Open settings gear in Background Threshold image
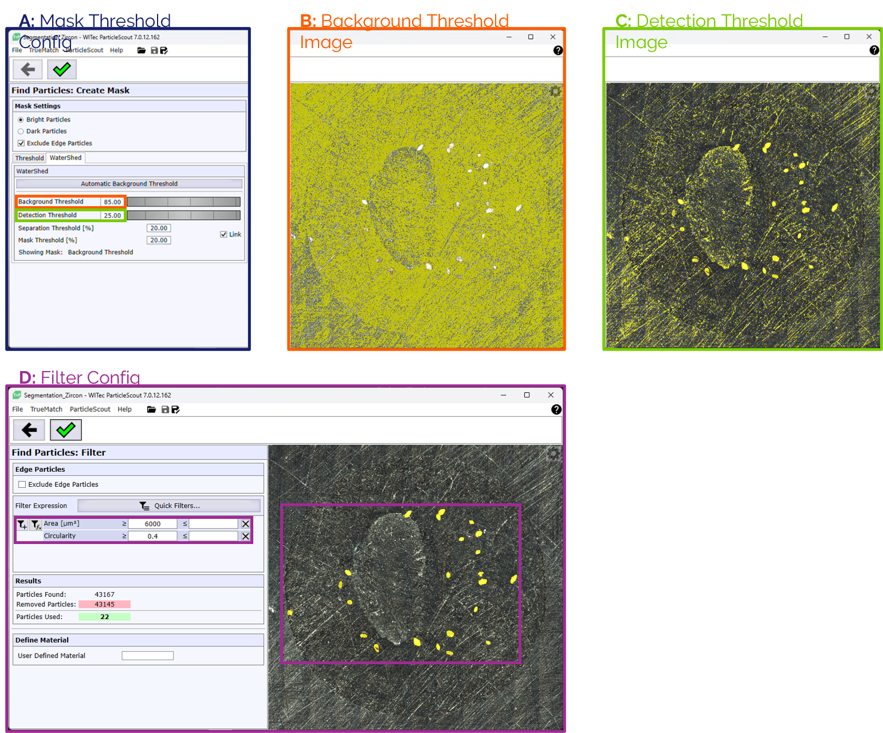This screenshot has height=733, width=883. (x=555, y=92)
